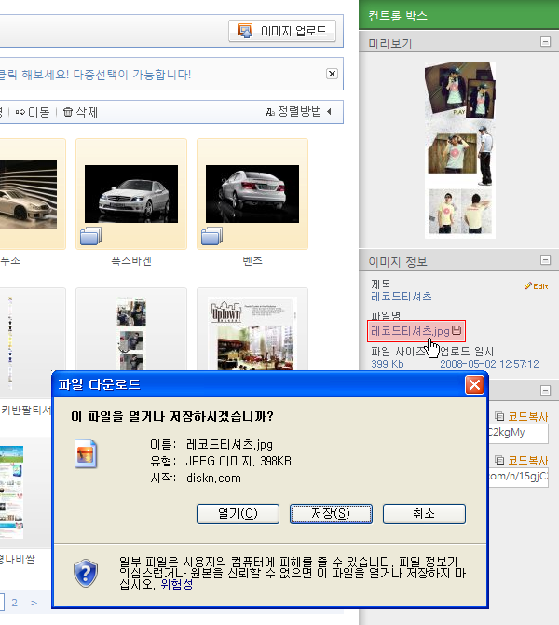Screen dimensions: 559x625
Task: Click the 이미지 업로드 button
Action: (x=282, y=31)
